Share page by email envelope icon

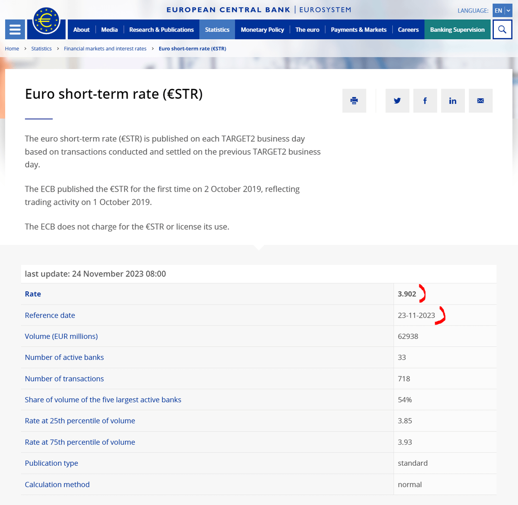click(480, 101)
